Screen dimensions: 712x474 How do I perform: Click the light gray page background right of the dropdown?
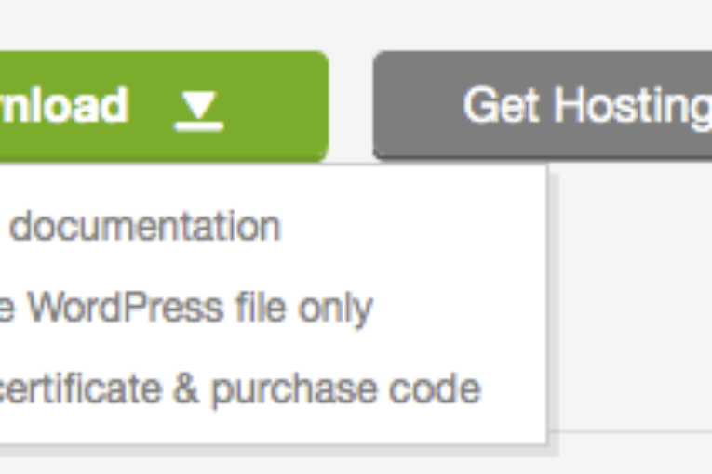[x=631, y=295]
